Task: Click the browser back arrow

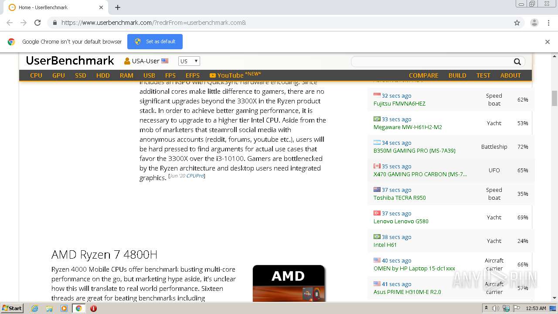Action: click(10, 23)
